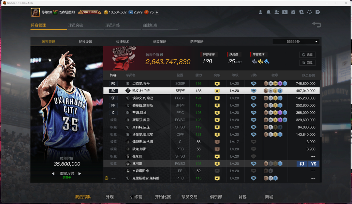Image resolution: width=352 pixels, height=204 pixels.
Task: Click the gold coin currency icon
Action: (106, 12)
